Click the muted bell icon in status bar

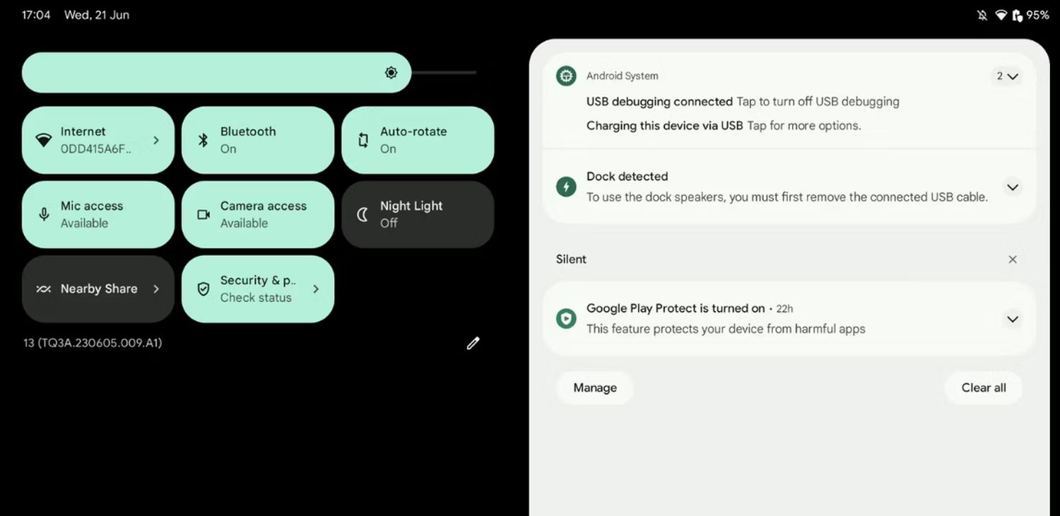tap(982, 15)
